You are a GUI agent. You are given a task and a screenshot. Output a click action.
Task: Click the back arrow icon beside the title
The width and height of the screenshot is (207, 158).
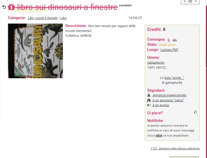pos(4,7)
